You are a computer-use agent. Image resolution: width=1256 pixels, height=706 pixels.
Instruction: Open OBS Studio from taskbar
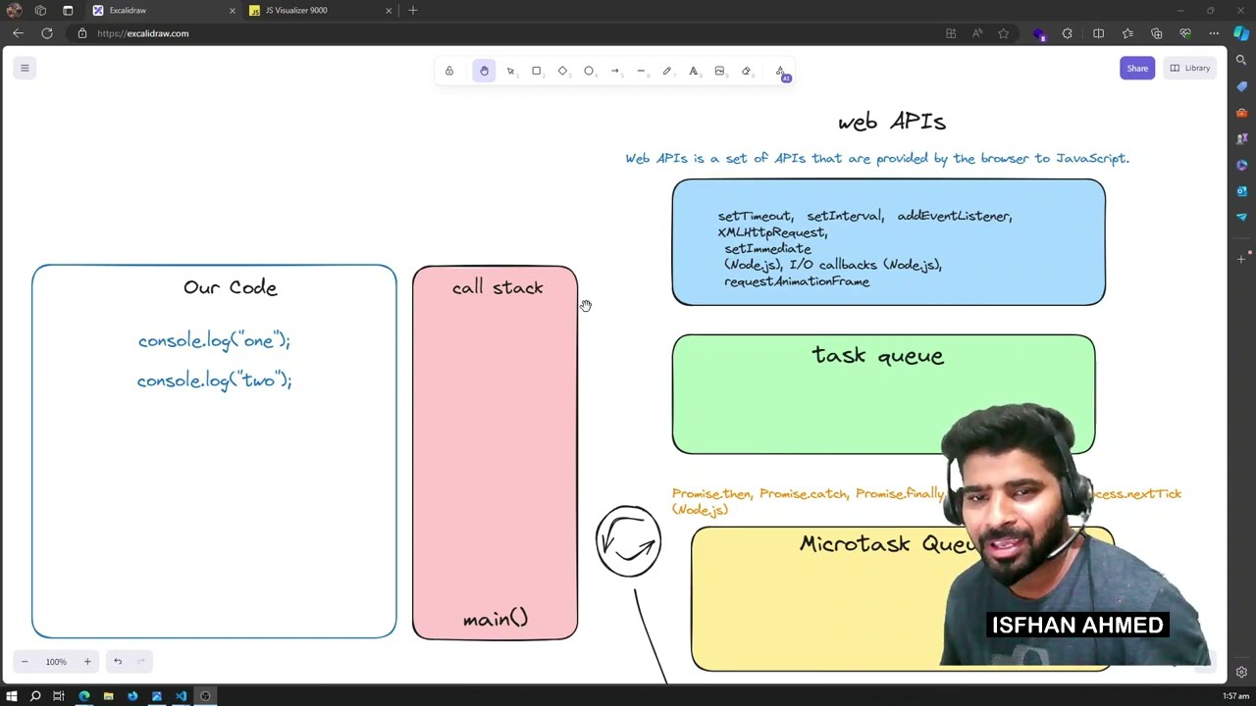205,696
